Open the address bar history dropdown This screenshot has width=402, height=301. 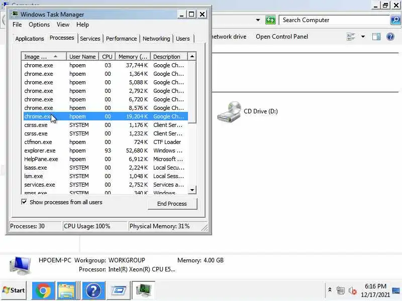pos(258,20)
